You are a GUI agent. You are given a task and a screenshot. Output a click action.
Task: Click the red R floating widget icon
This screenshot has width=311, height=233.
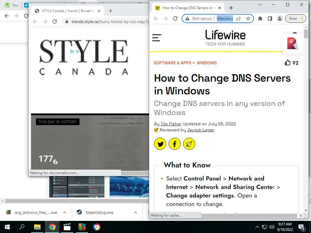pos(292,43)
